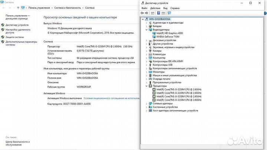Open the Вид menu

(165, 8)
